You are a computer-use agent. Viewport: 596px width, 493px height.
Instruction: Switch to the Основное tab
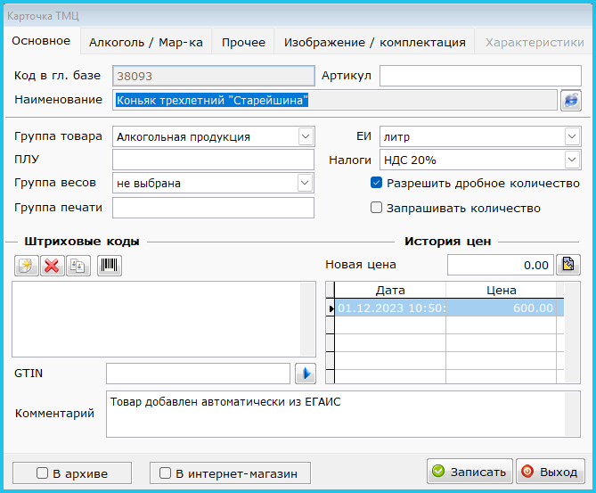42,41
